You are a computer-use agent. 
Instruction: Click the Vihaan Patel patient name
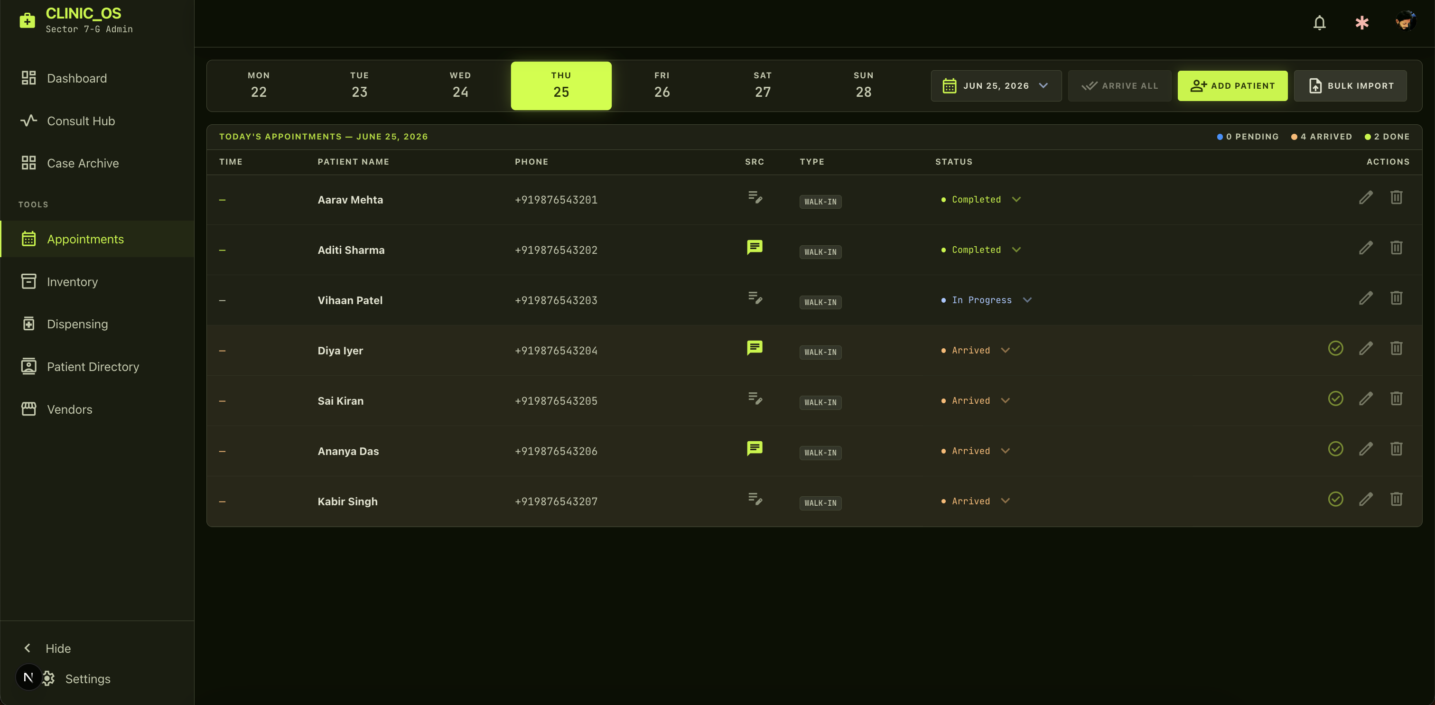point(350,300)
